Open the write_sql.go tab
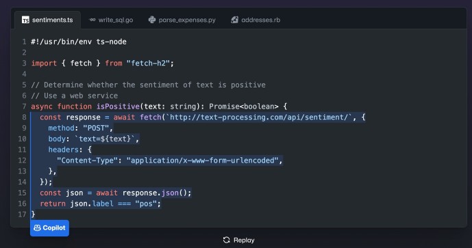This screenshot has height=248, width=472. pos(111,20)
